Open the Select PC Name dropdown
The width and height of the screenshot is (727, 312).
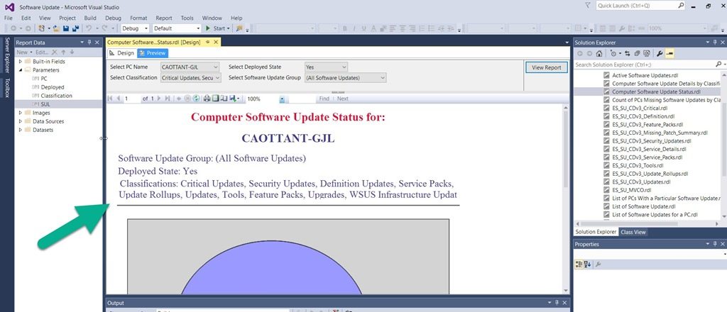click(x=214, y=67)
